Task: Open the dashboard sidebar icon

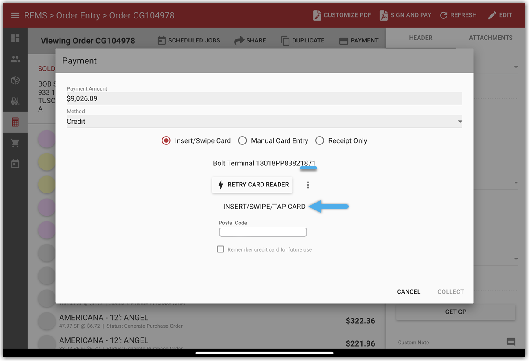Action: click(15, 38)
